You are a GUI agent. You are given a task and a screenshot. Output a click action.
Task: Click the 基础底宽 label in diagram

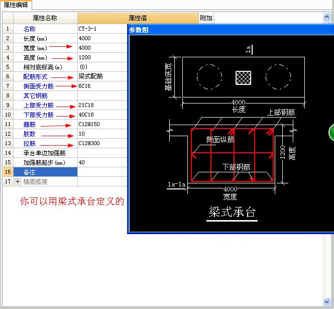[168, 77]
